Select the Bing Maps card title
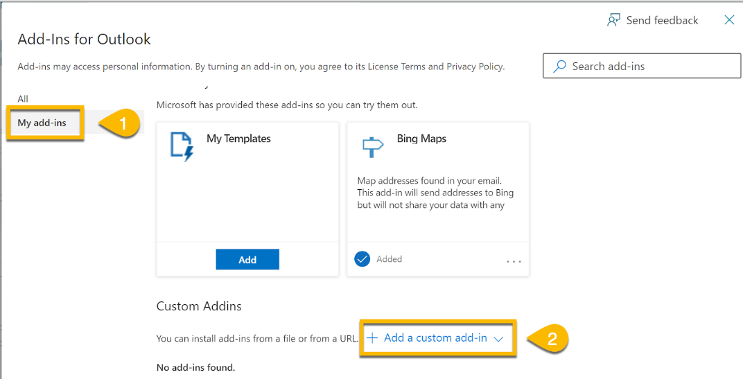 pos(421,139)
